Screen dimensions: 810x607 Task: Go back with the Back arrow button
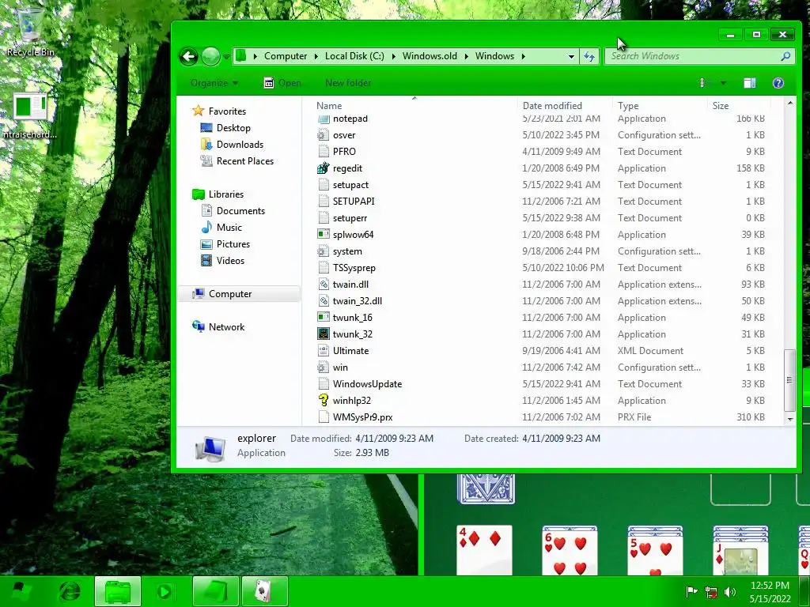click(188, 56)
